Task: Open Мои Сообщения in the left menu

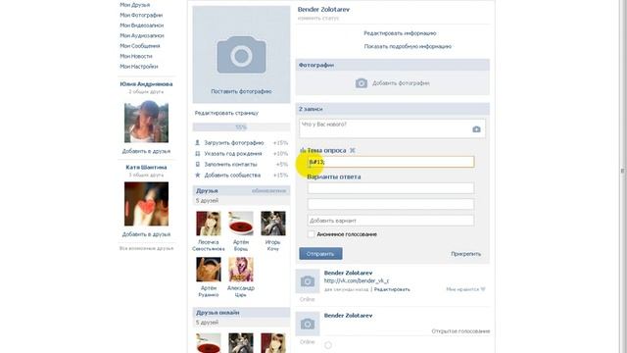Action: pos(140,46)
